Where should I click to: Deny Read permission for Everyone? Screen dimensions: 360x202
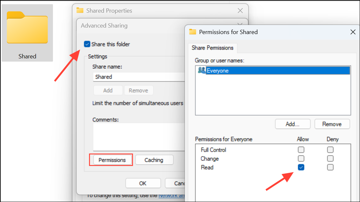click(330, 167)
